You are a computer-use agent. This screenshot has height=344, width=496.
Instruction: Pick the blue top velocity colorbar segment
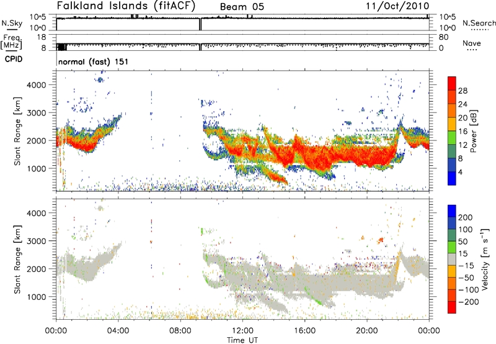452,211
